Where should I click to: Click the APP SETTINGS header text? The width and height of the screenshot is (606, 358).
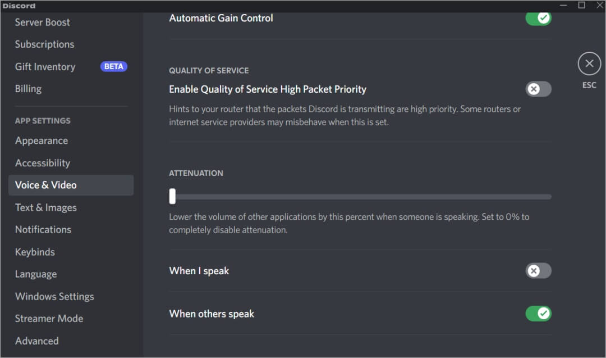tap(43, 121)
